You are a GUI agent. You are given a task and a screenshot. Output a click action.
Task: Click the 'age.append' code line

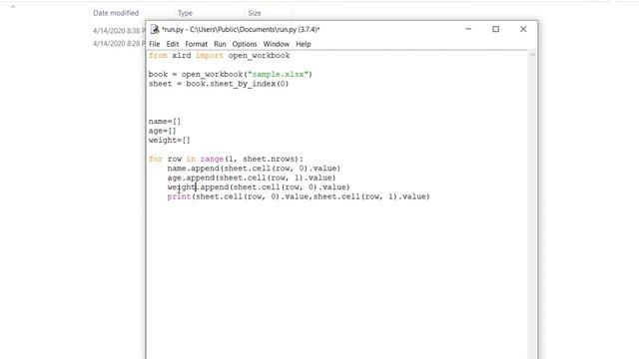coord(252,178)
